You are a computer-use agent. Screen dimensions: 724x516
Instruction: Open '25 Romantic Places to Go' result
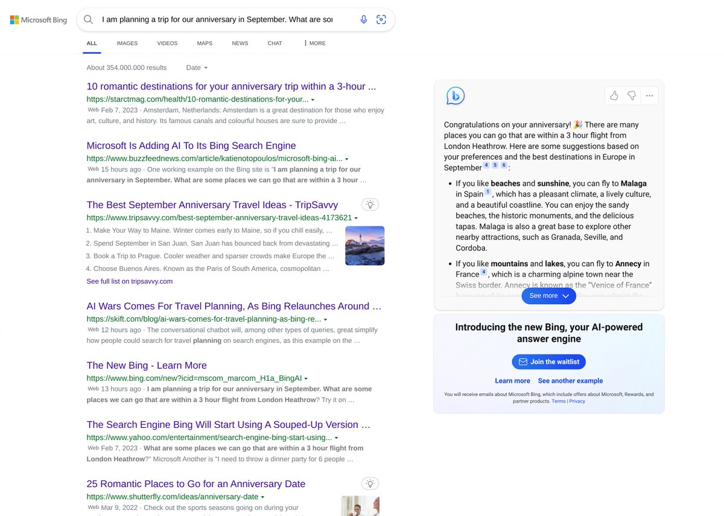point(196,483)
